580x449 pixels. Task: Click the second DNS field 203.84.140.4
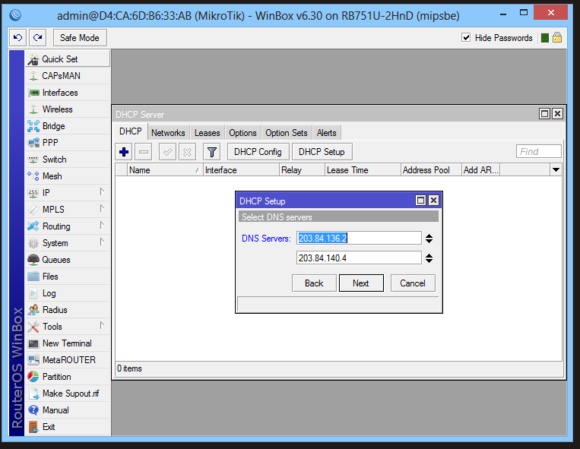tap(359, 258)
